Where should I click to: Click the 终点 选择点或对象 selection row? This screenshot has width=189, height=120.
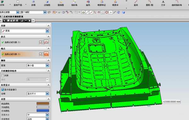(x=20, y=54)
